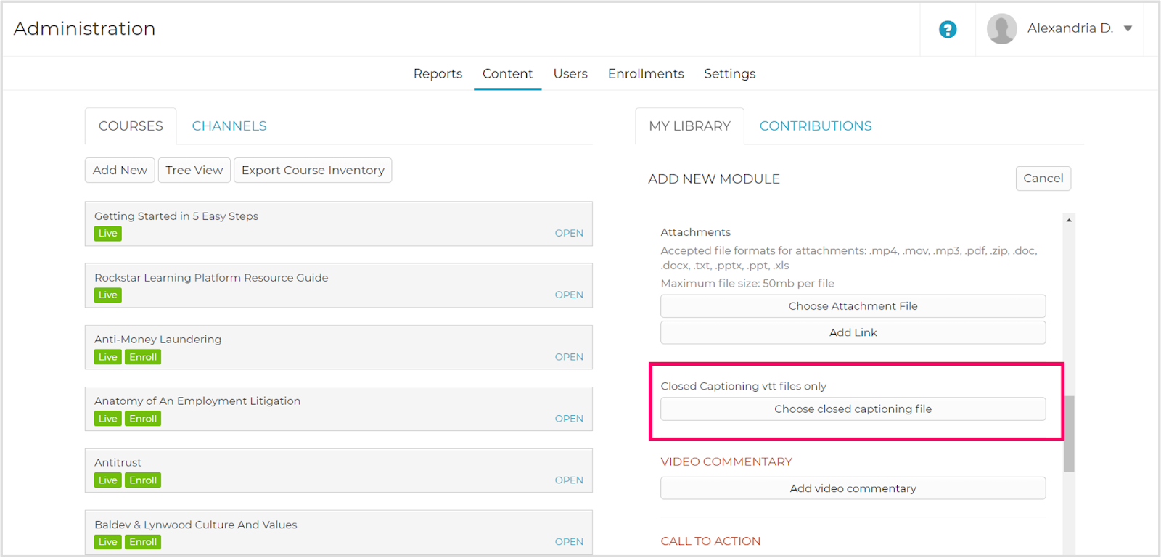Click Enroll badge on Anatomy of An Employment Litigation
Image resolution: width=1161 pixels, height=558 pixels.
coord(143,419)
